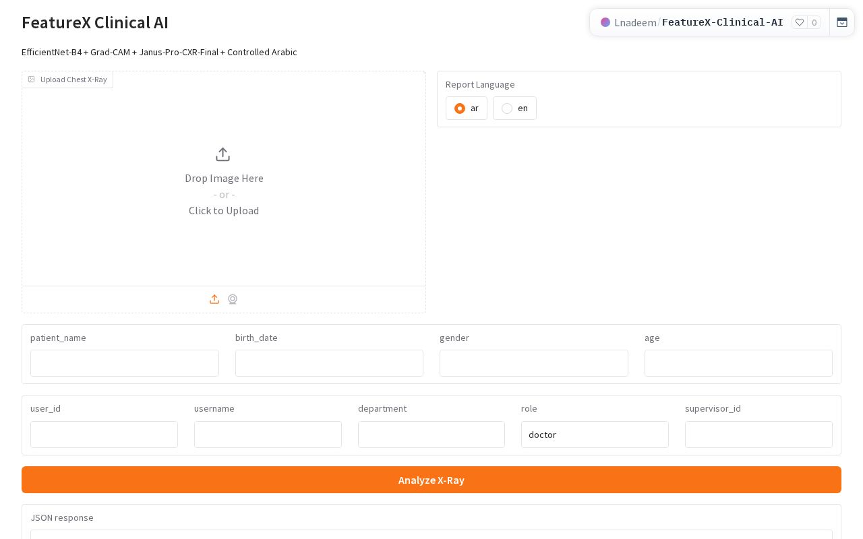Focus the birth_date input field

pyautogui.click(x=329, y=363)
